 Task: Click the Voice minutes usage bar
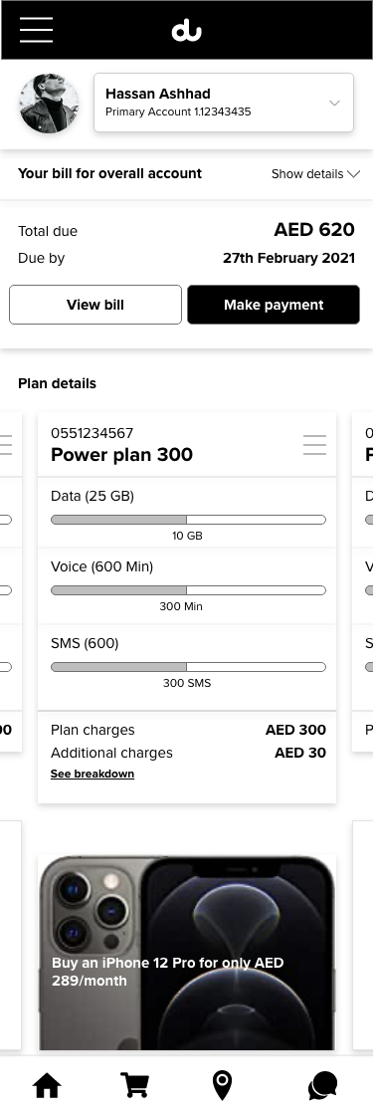point(188,590)
